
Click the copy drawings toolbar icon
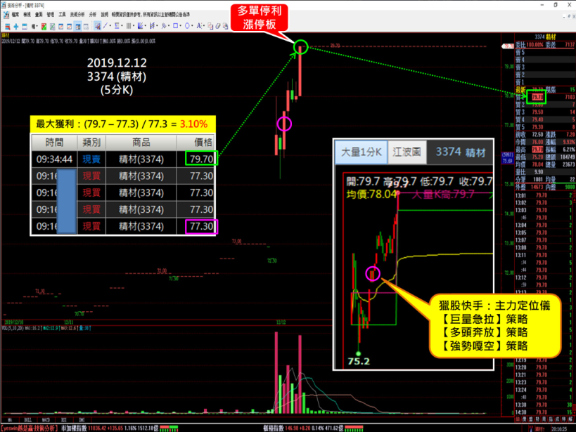pyautogui.click(x=210, y=27)
